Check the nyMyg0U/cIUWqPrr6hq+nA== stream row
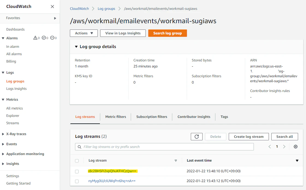Viewport: 306px width, 190px height. [77, 181]
